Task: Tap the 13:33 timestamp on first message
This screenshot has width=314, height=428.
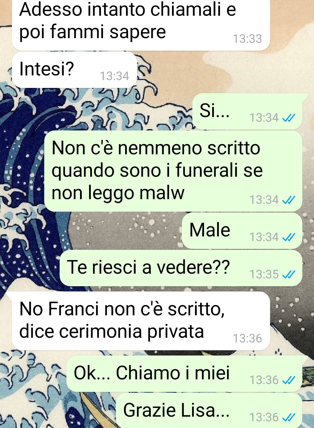Action: (x=247, y=39)
